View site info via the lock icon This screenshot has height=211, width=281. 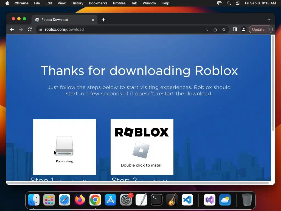41,29
